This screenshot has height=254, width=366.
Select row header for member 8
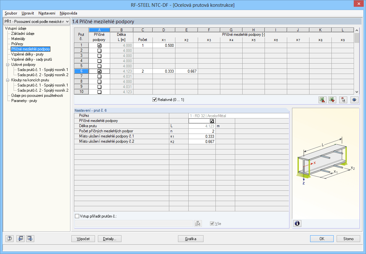click(81, 81)
